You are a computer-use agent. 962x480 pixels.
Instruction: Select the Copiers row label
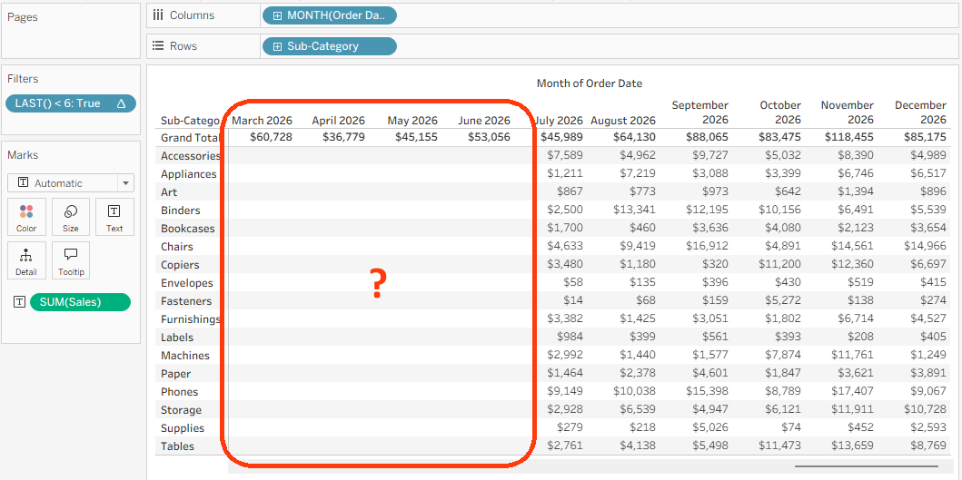pos(180,265)
